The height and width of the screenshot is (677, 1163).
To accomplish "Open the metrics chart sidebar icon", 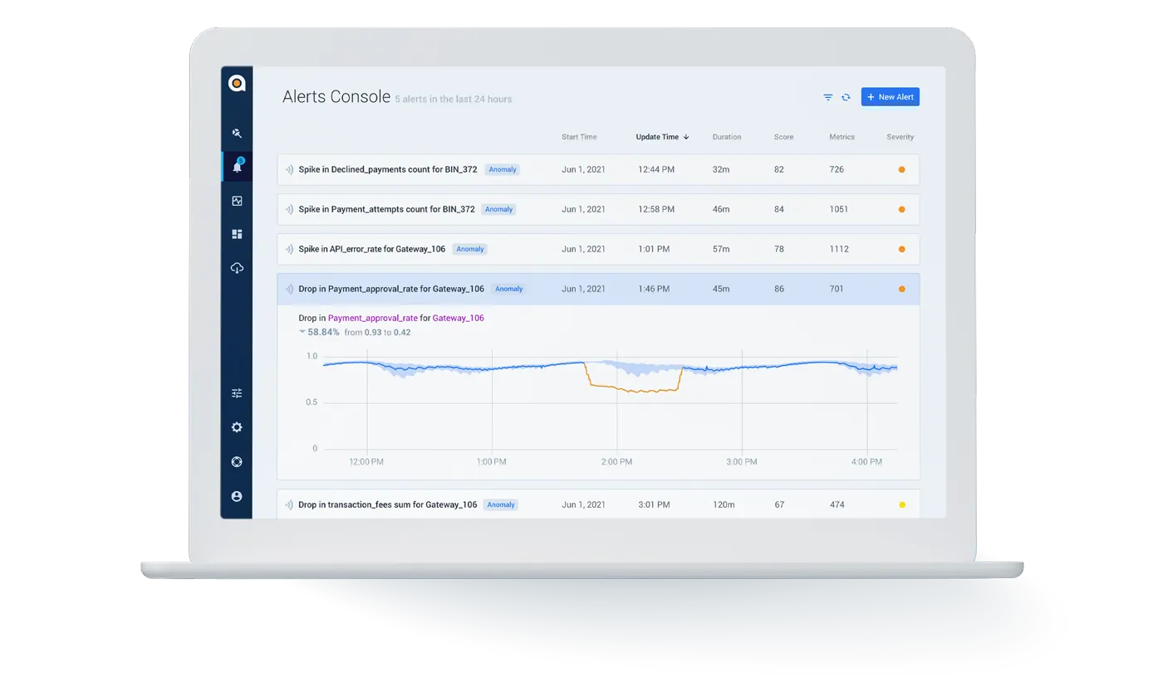I will tap(237, 201).
